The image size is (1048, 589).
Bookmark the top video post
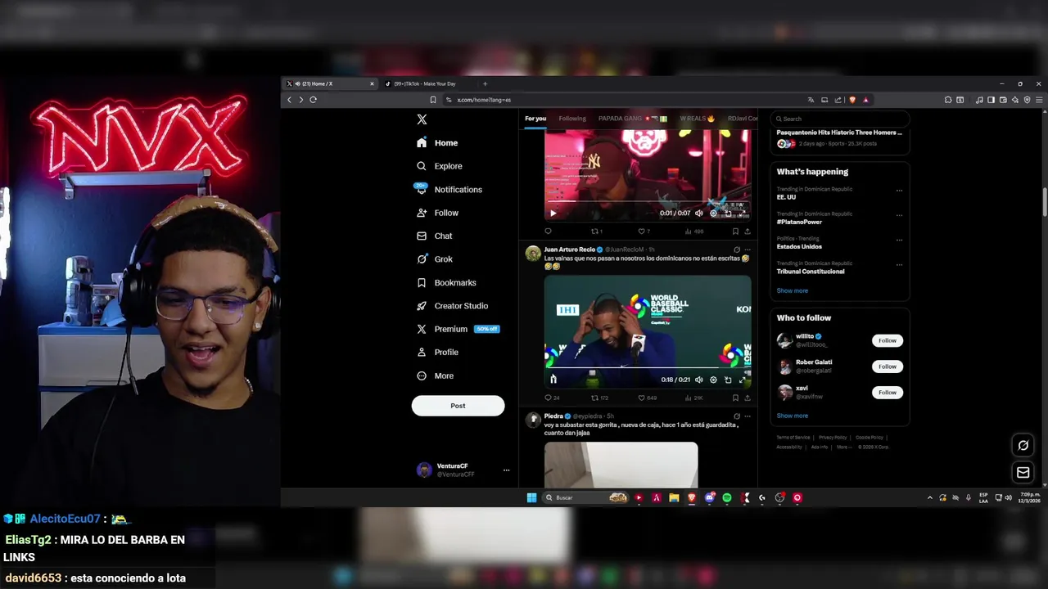[735, 231]
